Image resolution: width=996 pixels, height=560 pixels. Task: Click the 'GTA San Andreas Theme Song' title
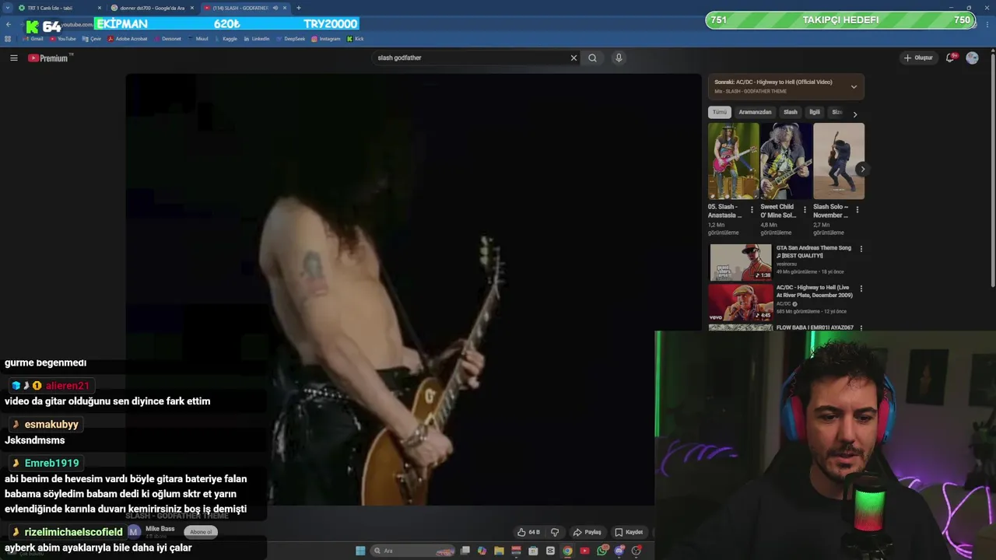tap(813, 251)
